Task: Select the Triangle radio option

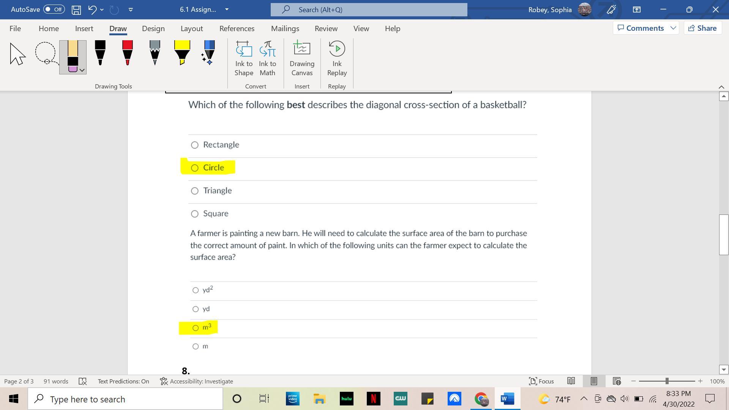Action: coord(195,191)
